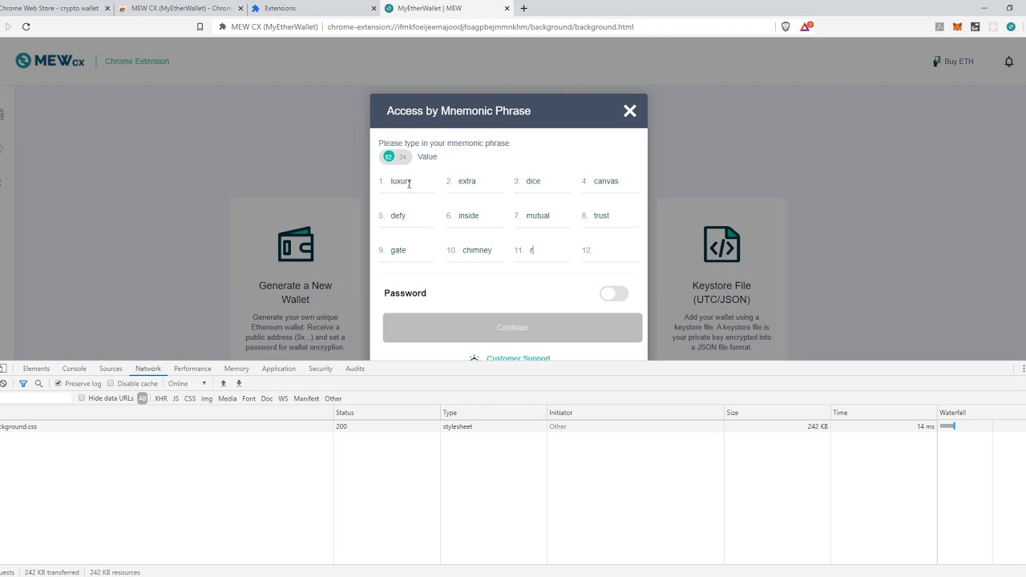Go to Application tab
Image resolution: width=1026 pixels, height=577 pixels.
279,369
